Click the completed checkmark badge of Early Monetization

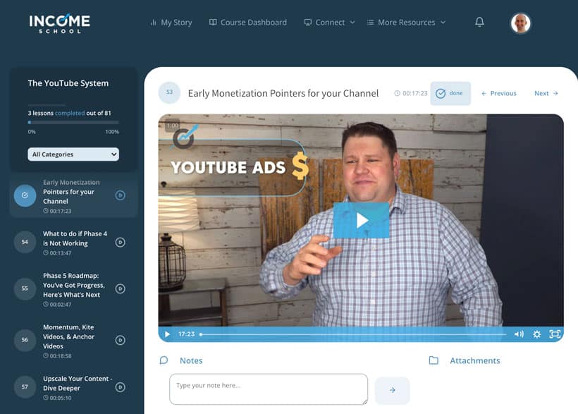[x=25, y=195]
